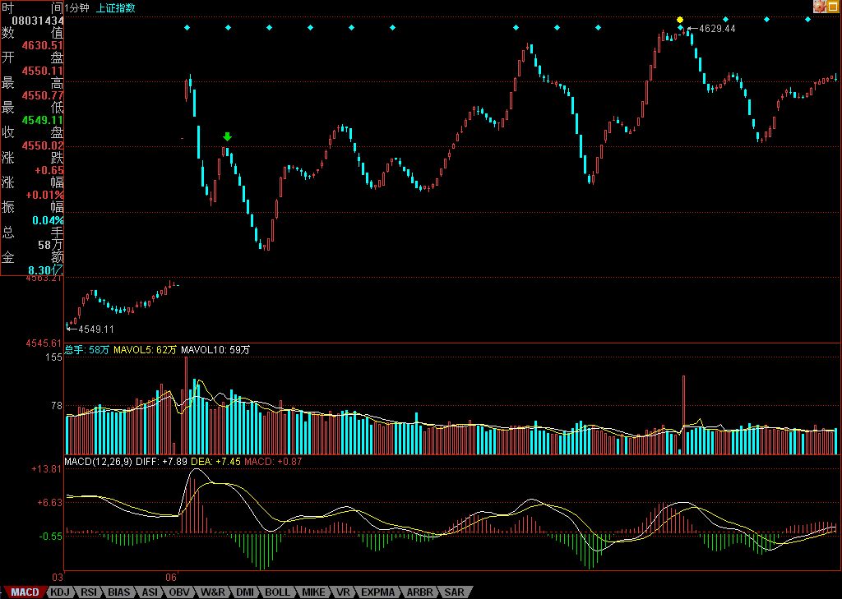Click the cyan diamond directly below yellow dot
The width and height of the screenshot is (842, 599).
[x=680, y=28]
